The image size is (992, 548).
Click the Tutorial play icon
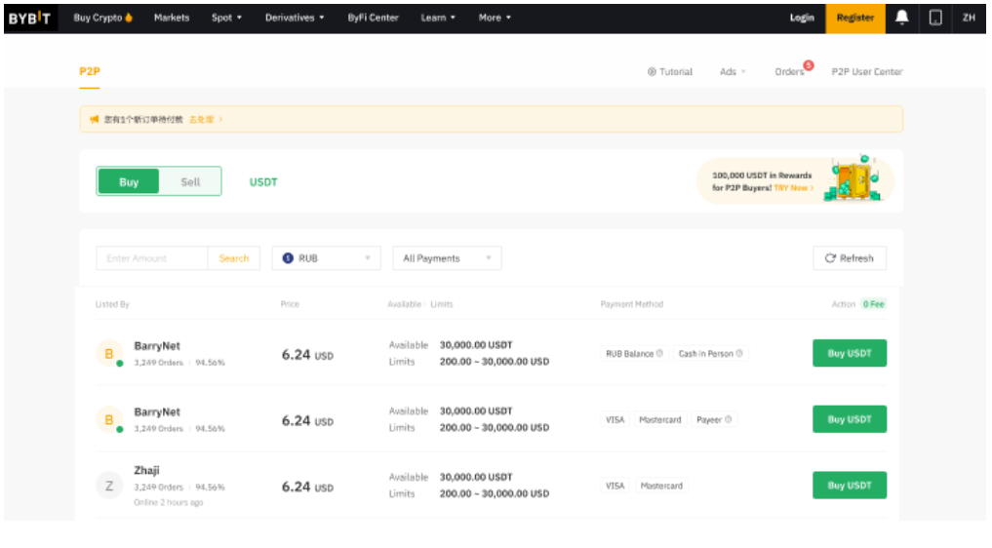click(652, 72)
